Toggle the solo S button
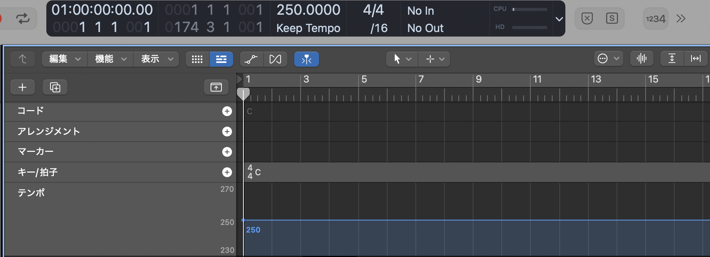 tap(612, 18)
